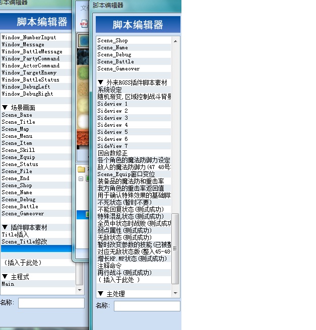The image size is (316, 330).
Task: Click the scroll-down arrow of left script list
Action: 80,290
